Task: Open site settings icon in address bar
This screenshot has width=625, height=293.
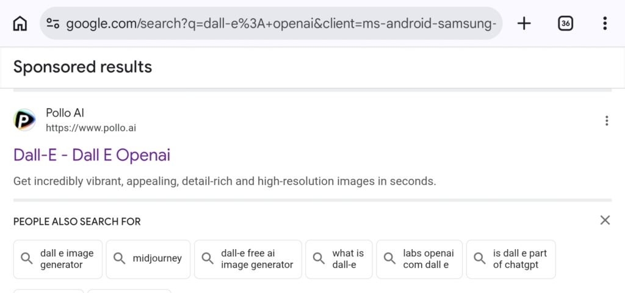Action: coord(52,24)
